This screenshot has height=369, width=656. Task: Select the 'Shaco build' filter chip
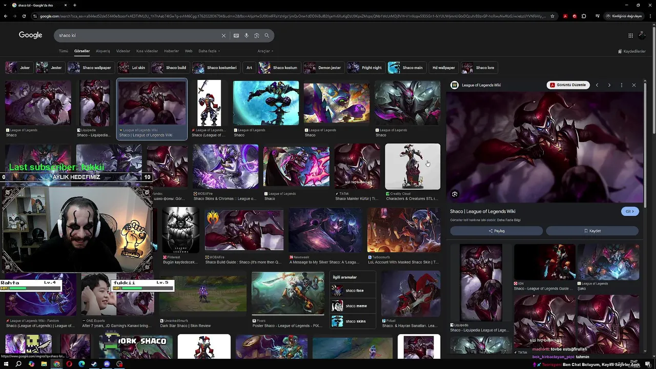click(170, 68)
